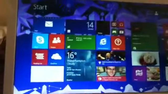
Task: Open the red People tile
Action: tap(57, 42)
